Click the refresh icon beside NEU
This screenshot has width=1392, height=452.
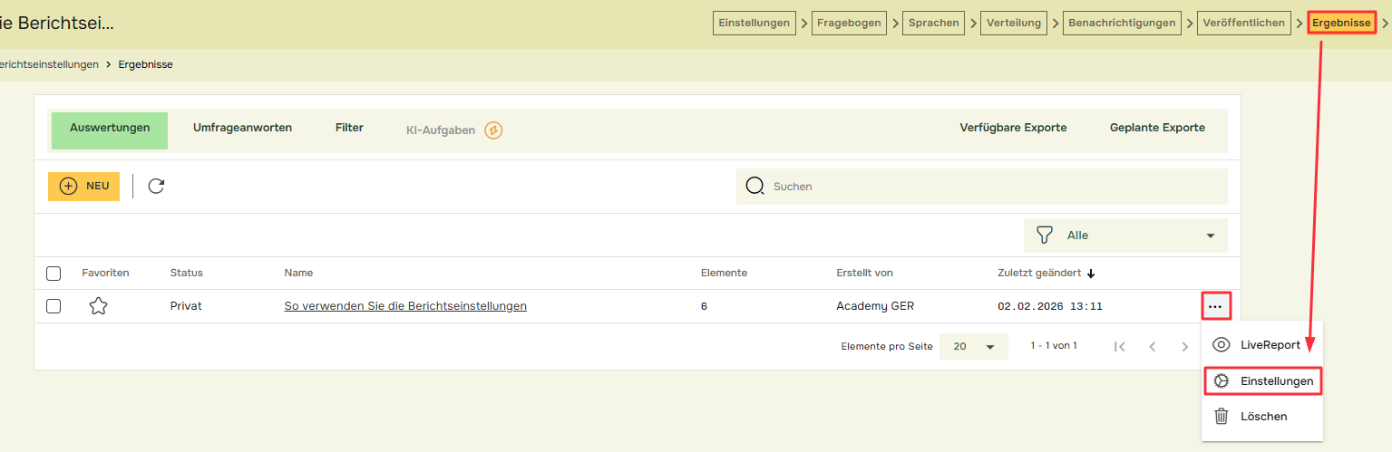156,186
